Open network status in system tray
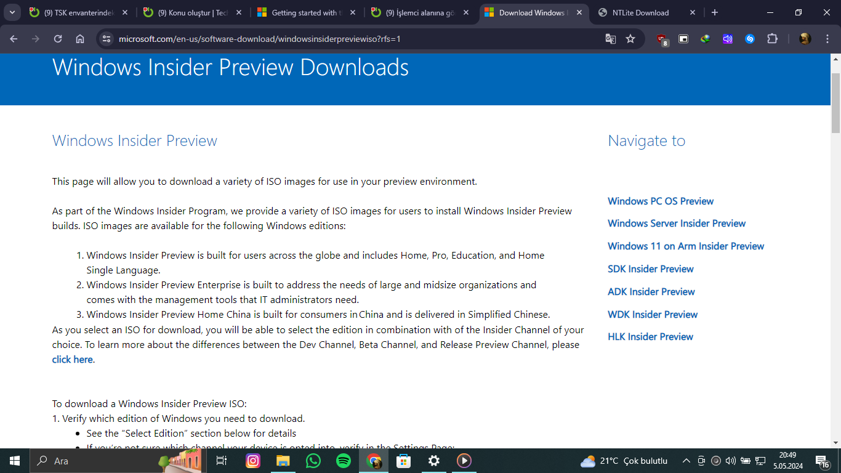Viewport: 841px width, 473px height. [760, 461]
